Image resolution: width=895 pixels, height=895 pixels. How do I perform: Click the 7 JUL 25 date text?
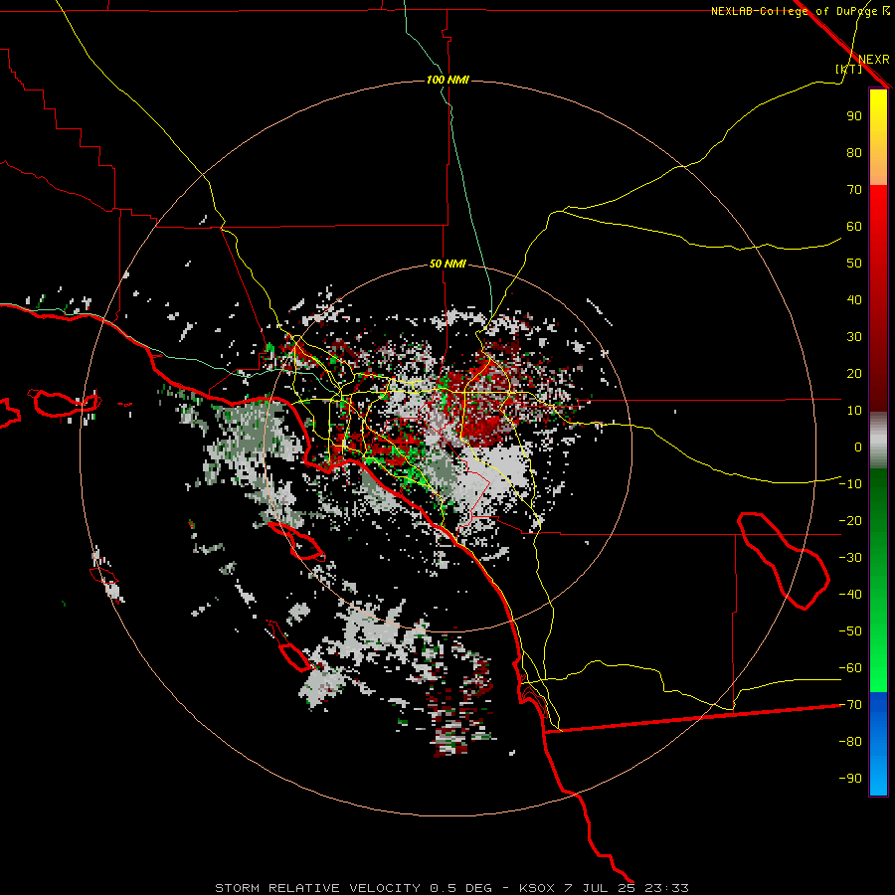pos(600,888)
